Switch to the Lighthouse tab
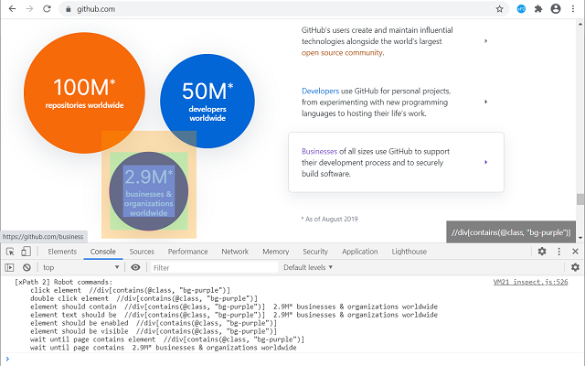The height and width of the screenshot is (366, 585). coord(409,252)
